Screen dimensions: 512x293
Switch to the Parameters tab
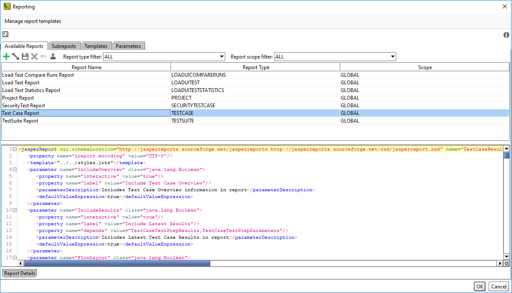pos(128,46)
